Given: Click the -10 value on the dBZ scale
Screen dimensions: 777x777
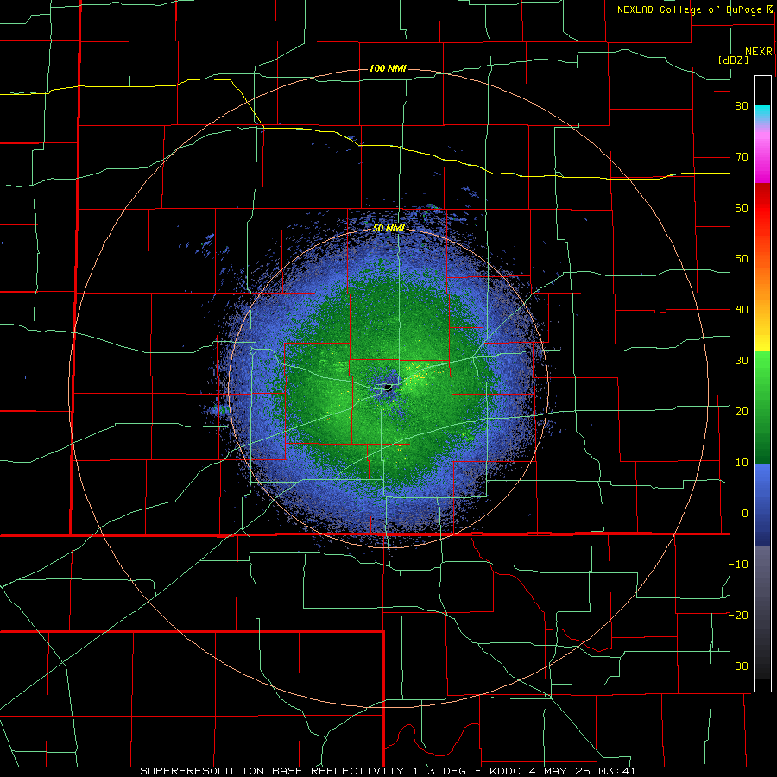Looking at the screenshot, I should pos(738,564).
